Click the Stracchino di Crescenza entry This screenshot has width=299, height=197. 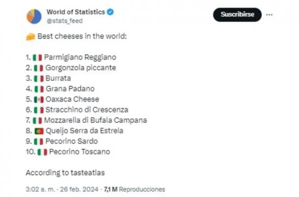pyautogui.click(x=87, y=110)
